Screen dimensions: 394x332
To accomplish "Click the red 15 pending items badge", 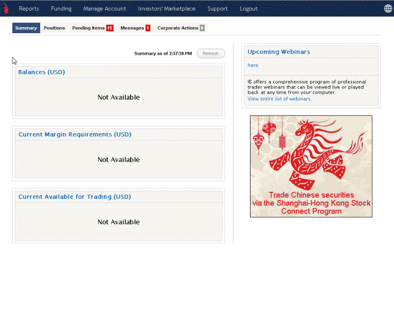I will (x=110, y=28).
